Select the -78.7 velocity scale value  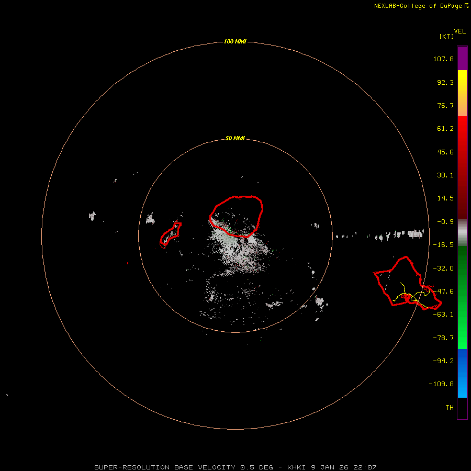pyautogui.click(x=443, y=338)
